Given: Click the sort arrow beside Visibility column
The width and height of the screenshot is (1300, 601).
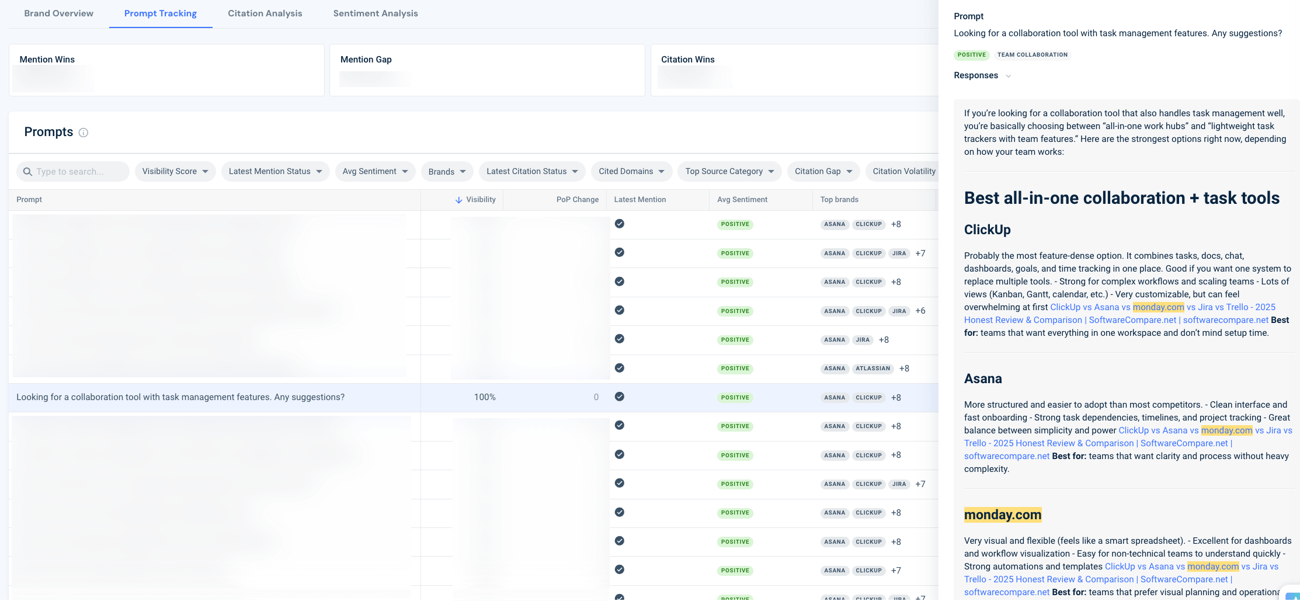Looking at the screenshot, I should (459, 200).
